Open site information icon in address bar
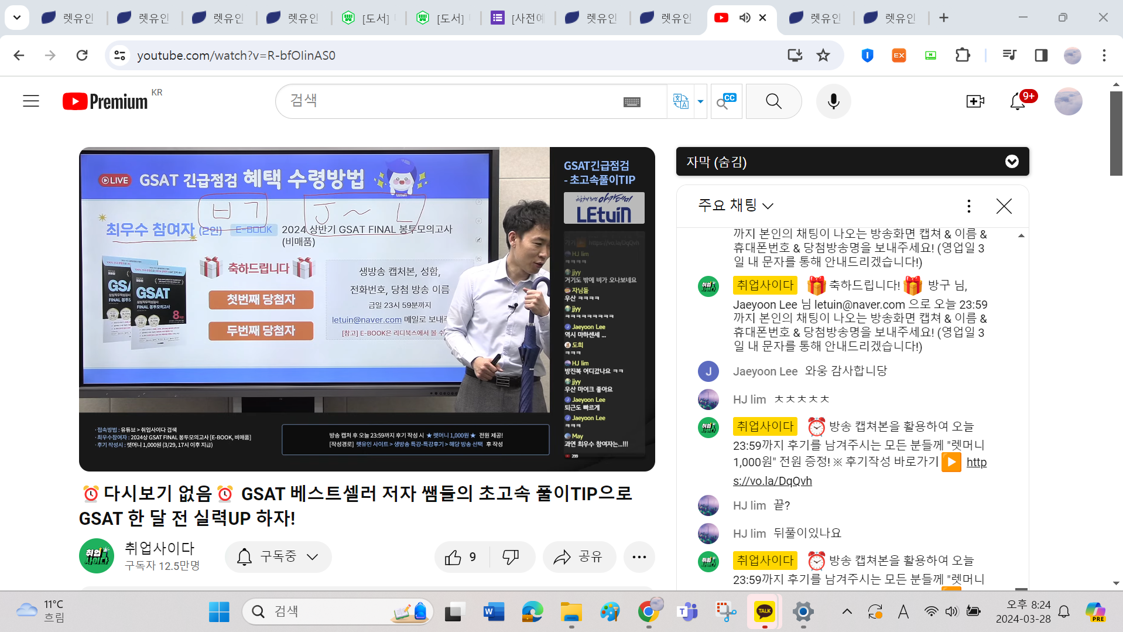Image resolution: width=1123 pixels, height=632 pixels. [119, 55]
